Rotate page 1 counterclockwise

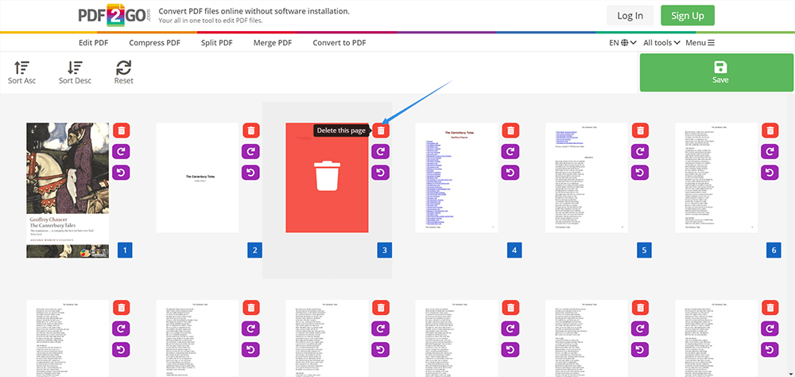click(121, 173)
